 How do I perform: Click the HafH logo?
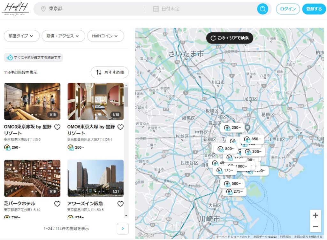pos(16,9)
